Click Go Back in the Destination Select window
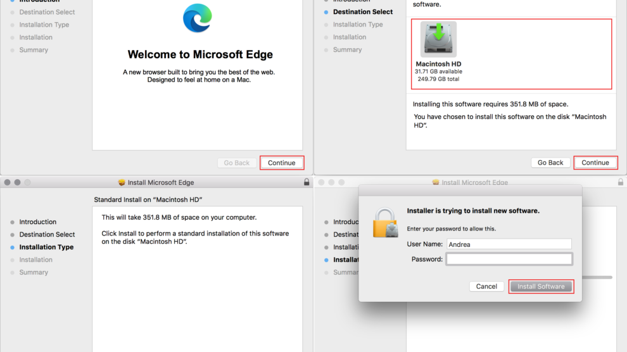Viewport: 627px width, 352px height. coord(550,163)
